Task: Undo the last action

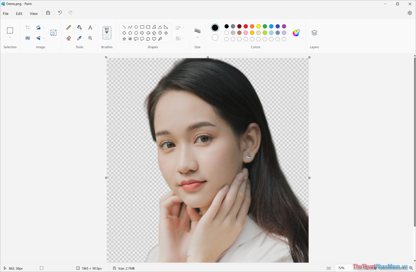Action: pyautogui.click(x=60, y=13)
